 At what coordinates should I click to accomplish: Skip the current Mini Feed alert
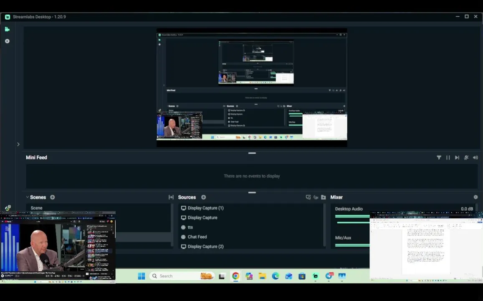pos(457,158)
